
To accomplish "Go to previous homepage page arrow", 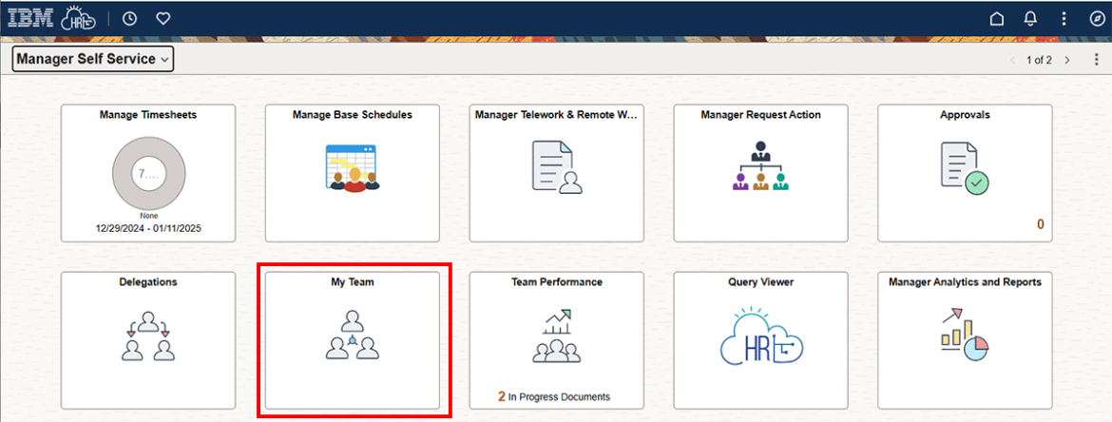I will pyautogui.click(x=1012, y=60).
